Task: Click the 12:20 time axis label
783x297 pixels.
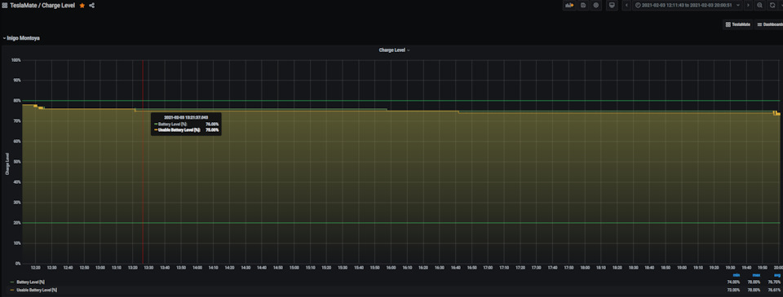Action: (35, 268)
